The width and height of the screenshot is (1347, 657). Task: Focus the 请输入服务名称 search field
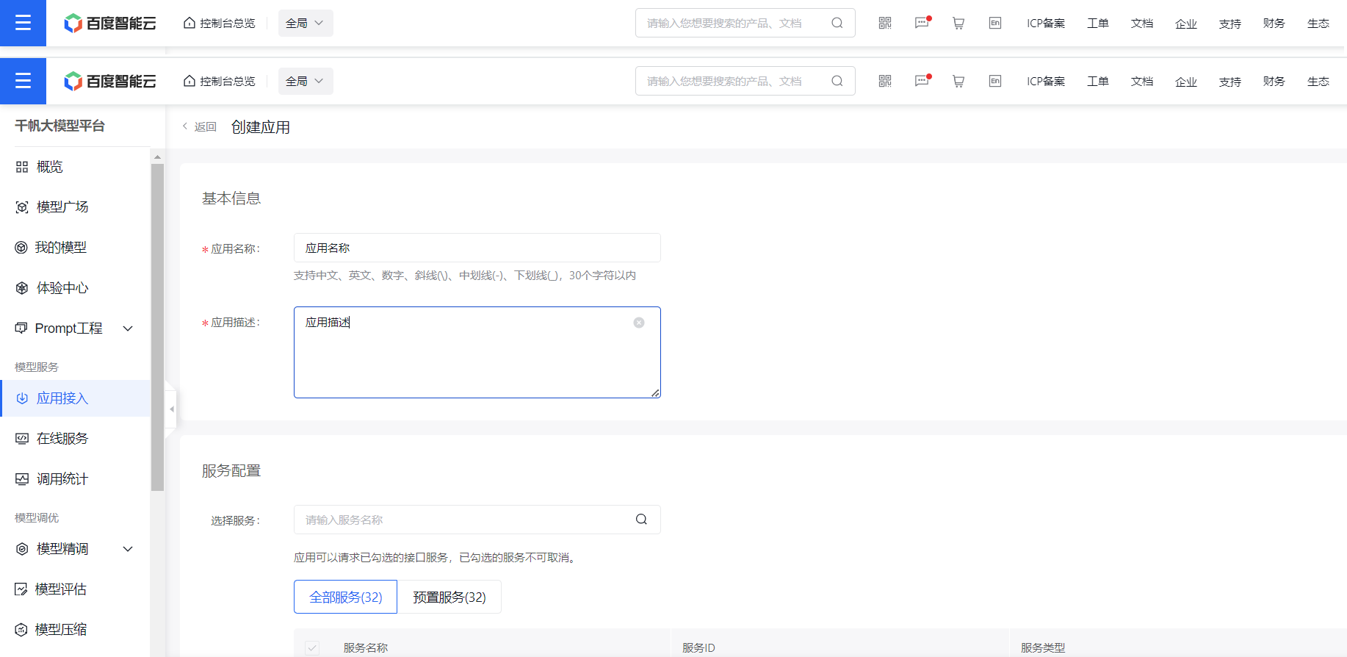(x=477, y=520)
